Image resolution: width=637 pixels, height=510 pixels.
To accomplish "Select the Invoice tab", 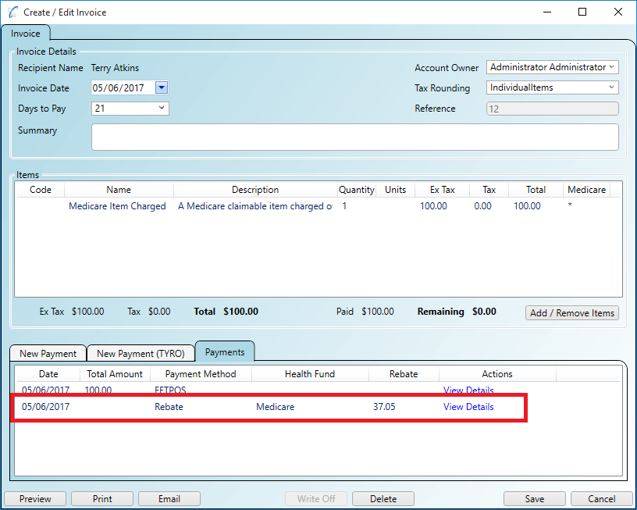I will [27, 34].
